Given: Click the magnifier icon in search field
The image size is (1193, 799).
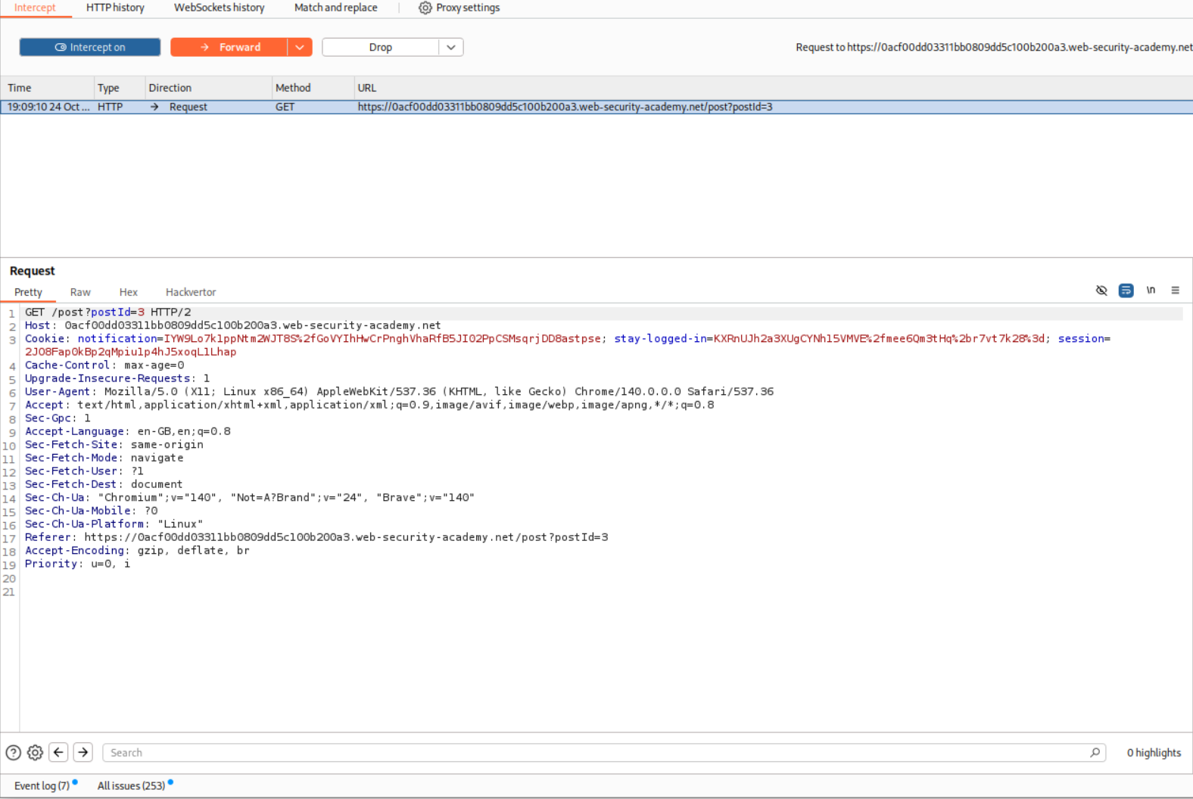Looking at the screenshot, I should (x=1095, y=753).
